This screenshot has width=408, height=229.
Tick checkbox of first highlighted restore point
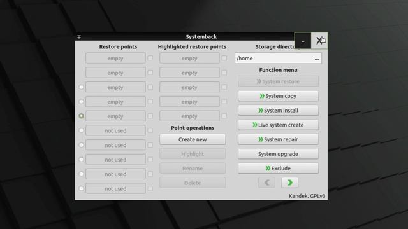[x=224, y=58]
